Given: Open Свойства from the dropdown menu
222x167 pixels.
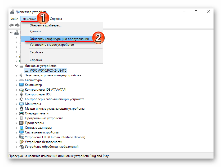Looking at the screenshot, I should (x=62, y=52).
